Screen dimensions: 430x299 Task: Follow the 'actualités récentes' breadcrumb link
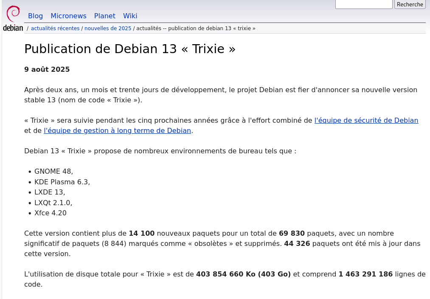pos(55,28)
